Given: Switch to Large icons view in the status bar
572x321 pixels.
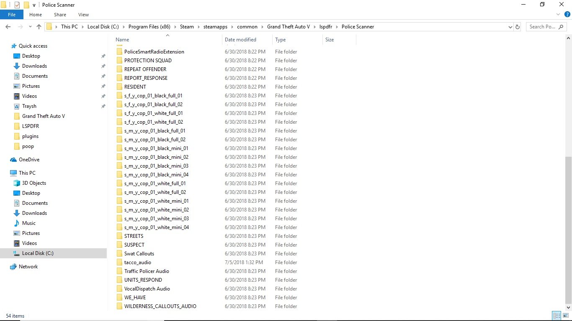Looking at the screenshot, I should tap(565, 316).
